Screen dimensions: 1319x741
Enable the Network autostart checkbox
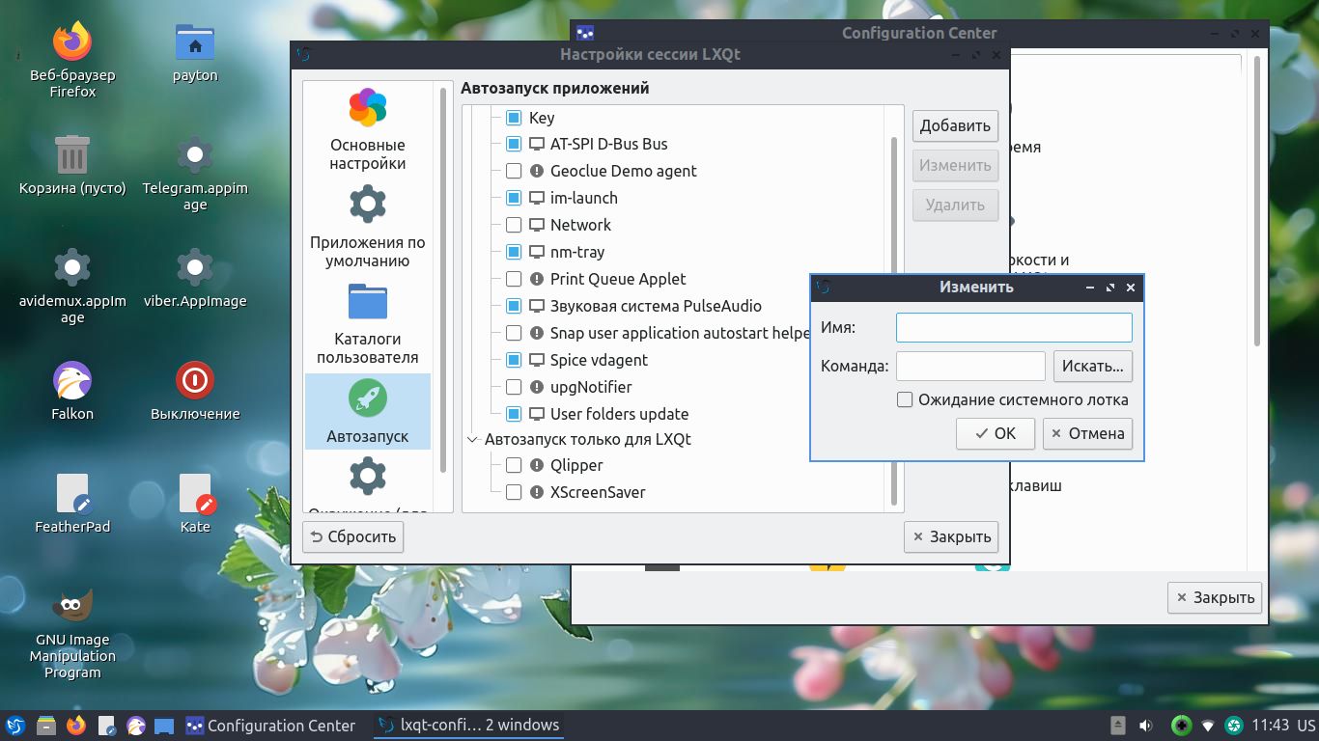coord(514,225)
